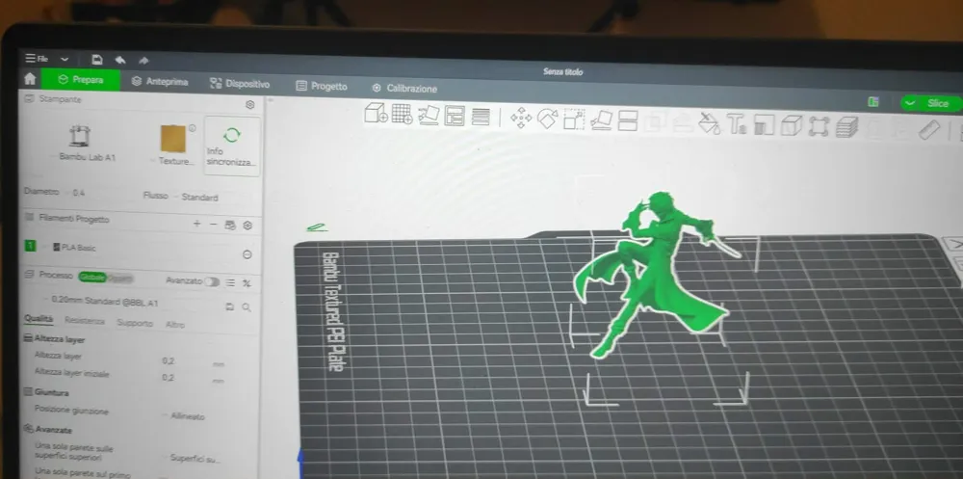Open Filamenti Progetto settings gear
The width and height of the screenshot is (963, 479).
click(x=247, y=226)
